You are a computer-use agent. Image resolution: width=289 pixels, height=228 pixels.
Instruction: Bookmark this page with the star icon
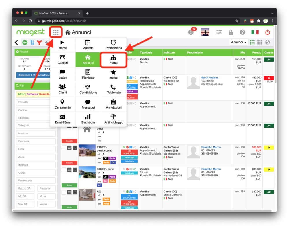point(237,21)
